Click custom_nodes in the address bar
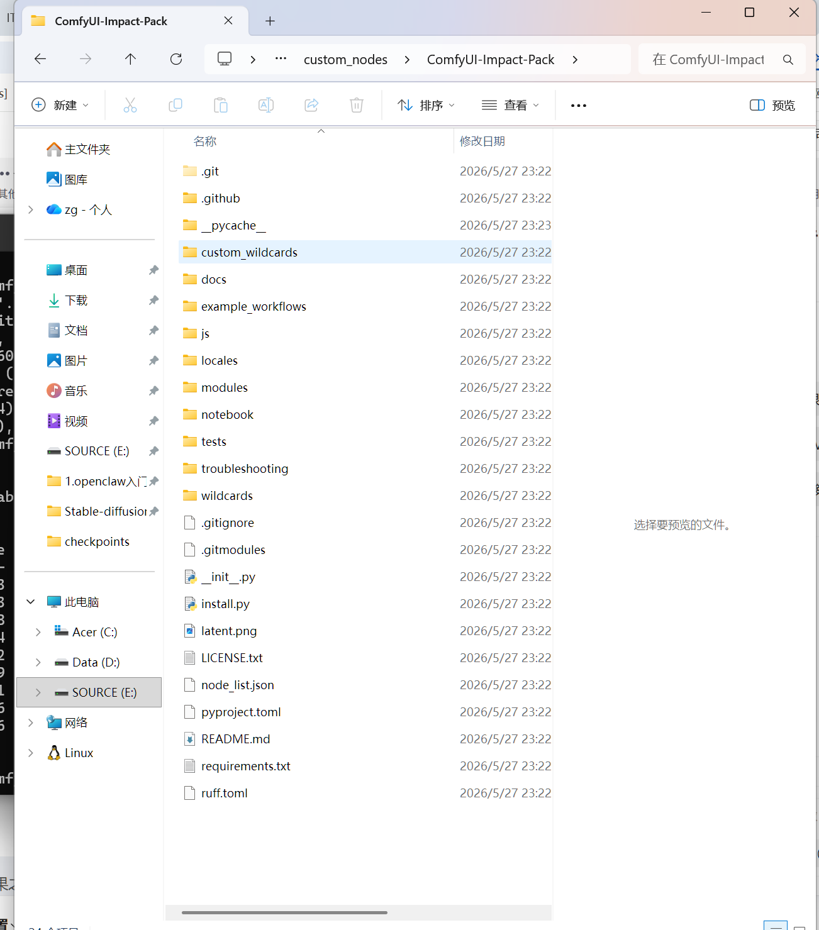819x930 pixels. (x=345, y=60)
